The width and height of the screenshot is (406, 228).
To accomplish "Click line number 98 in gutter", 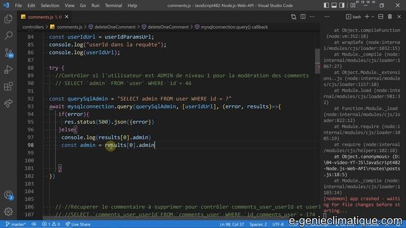I will 30,145.
